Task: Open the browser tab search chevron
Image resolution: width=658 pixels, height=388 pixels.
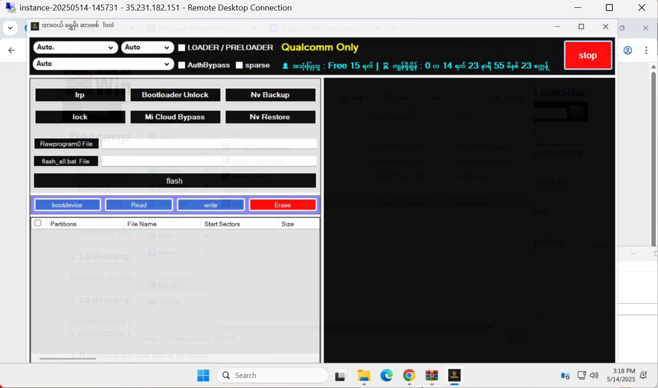Action: click(x=10, y=28)
